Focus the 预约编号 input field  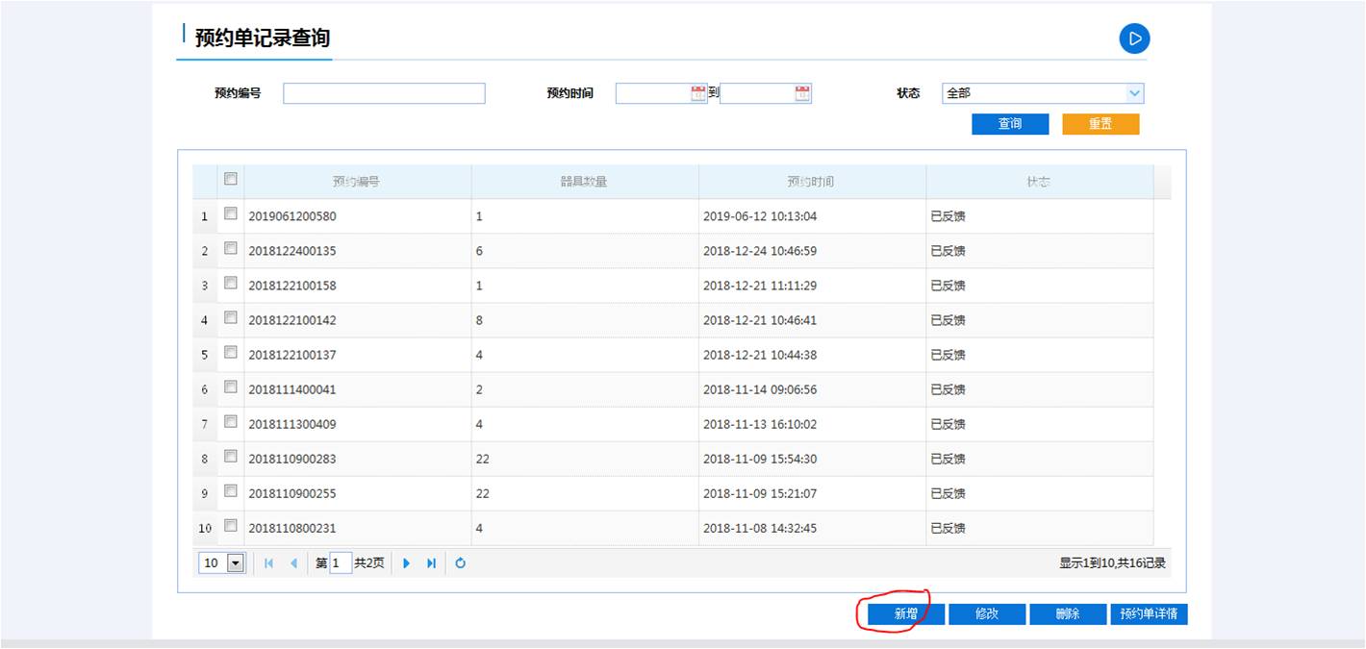point(384,93)
